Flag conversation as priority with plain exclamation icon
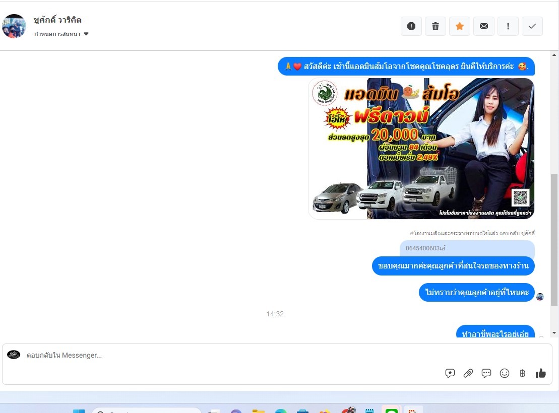 508,26
